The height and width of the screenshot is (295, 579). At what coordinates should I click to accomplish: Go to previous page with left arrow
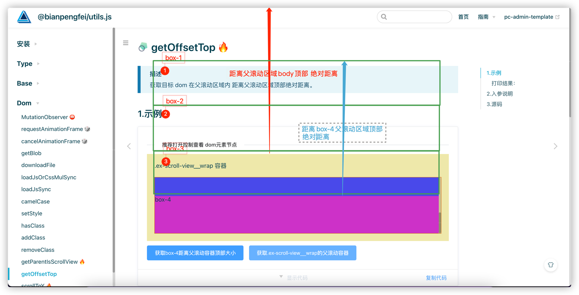(x=129, y=146)
